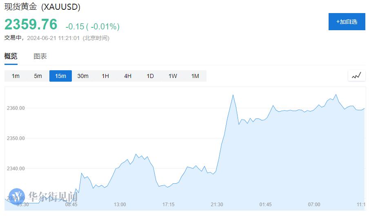369x216 pixels.
Task: Switch chart to 1W interval
Action: (x=173, y=76)
